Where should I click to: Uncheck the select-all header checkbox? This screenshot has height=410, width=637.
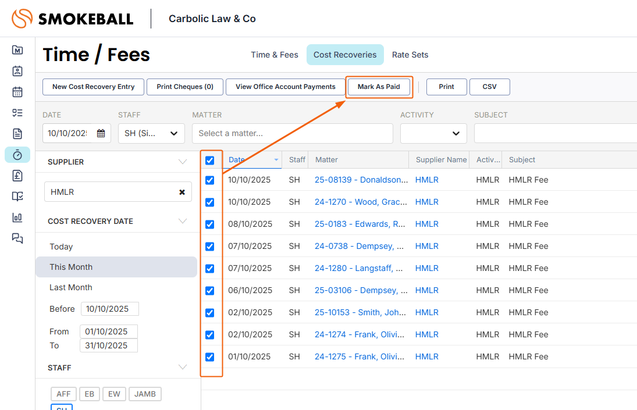[x=210, y=161]
